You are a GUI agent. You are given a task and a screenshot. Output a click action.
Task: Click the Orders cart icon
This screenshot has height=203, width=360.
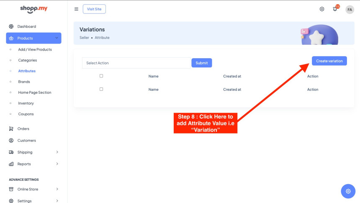tap(11, 128)
